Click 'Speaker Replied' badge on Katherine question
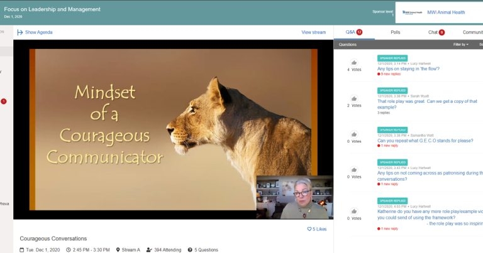 [x=392, y=201]
